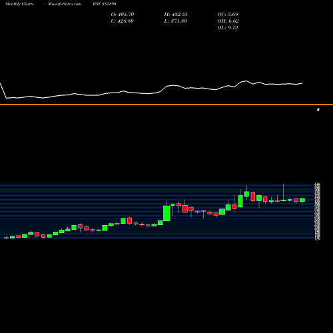This screenshot has height=333, width=333.
Task: Click the tallest green candlestick mid-chart
Action: coord(166,213)
